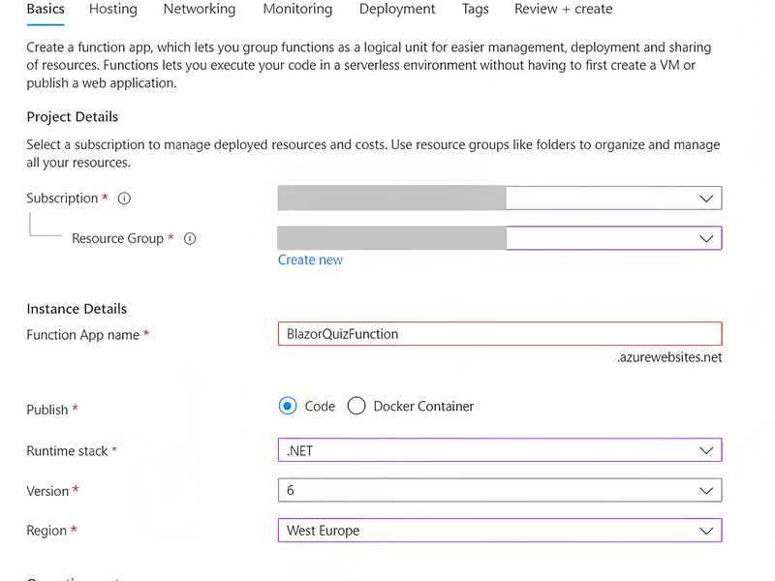Open the Version 6 dropdown

point(500,490)
